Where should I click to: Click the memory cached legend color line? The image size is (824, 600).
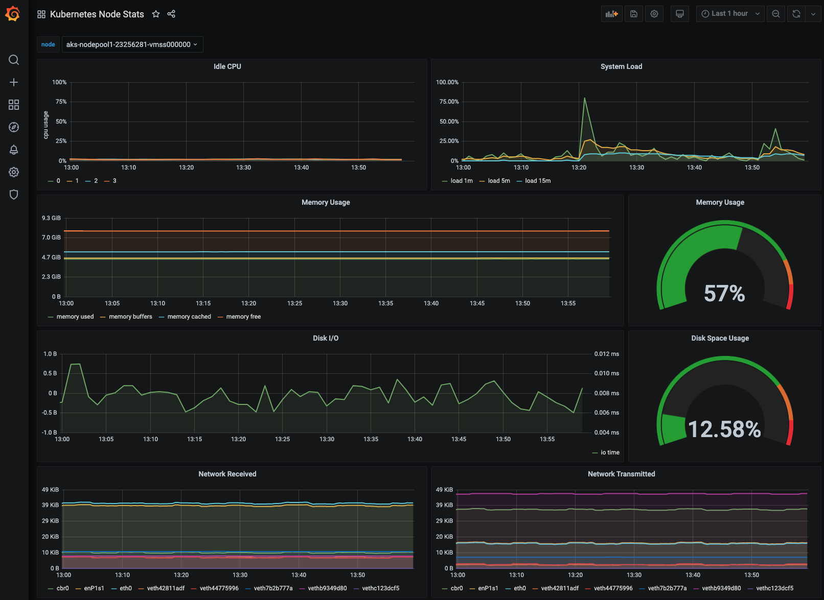pos(162,317)
